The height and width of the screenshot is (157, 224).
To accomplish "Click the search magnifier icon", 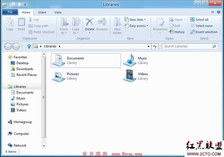I will click(x=214, y=46).
